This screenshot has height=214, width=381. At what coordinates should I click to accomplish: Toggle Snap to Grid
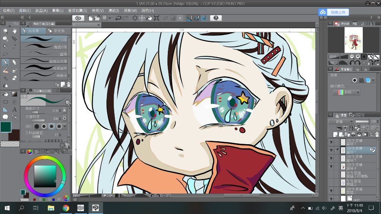pyautogui.click(x=204, y=18)
